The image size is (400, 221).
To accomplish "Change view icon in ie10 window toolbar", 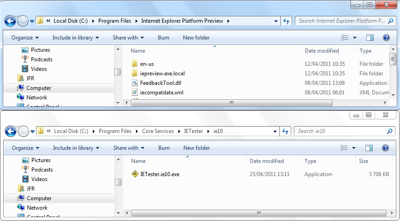I will point(344,148).
